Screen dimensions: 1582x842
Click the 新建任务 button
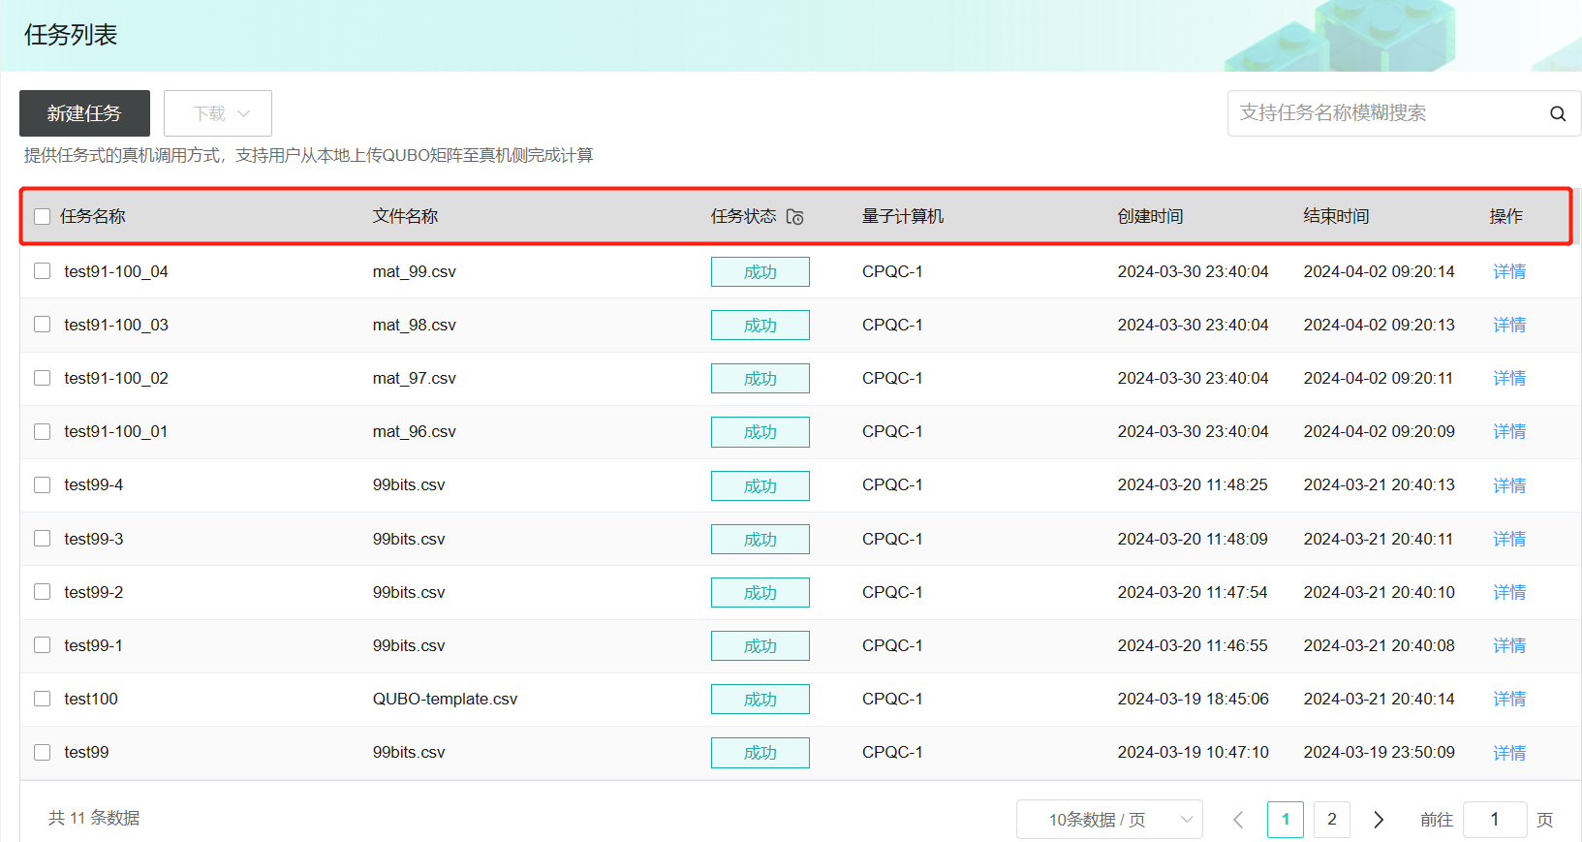84,113
